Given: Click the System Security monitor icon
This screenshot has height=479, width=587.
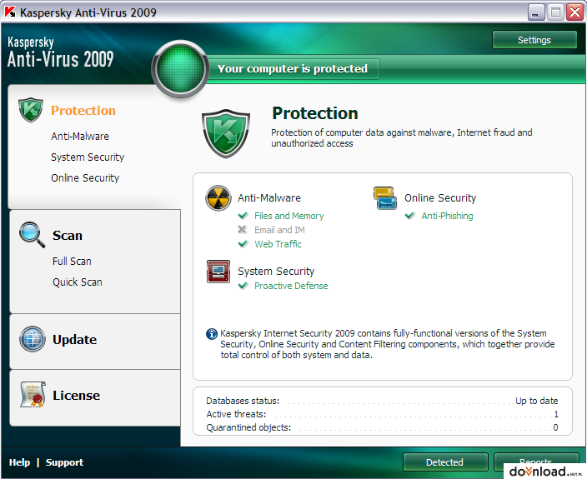Looking at the screenshot, I should pyautogui.click(x=218, y=272).
